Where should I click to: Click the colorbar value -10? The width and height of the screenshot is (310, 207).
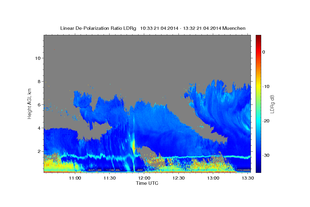coord(266,86)
